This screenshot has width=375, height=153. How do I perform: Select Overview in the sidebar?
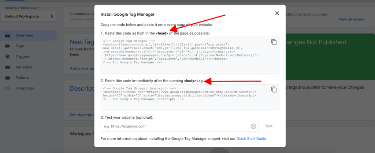[29, 35]
